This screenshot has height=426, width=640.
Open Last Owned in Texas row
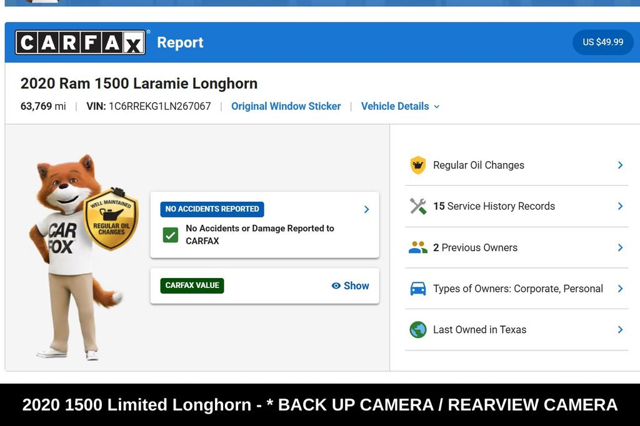click(x=516, y=330)
